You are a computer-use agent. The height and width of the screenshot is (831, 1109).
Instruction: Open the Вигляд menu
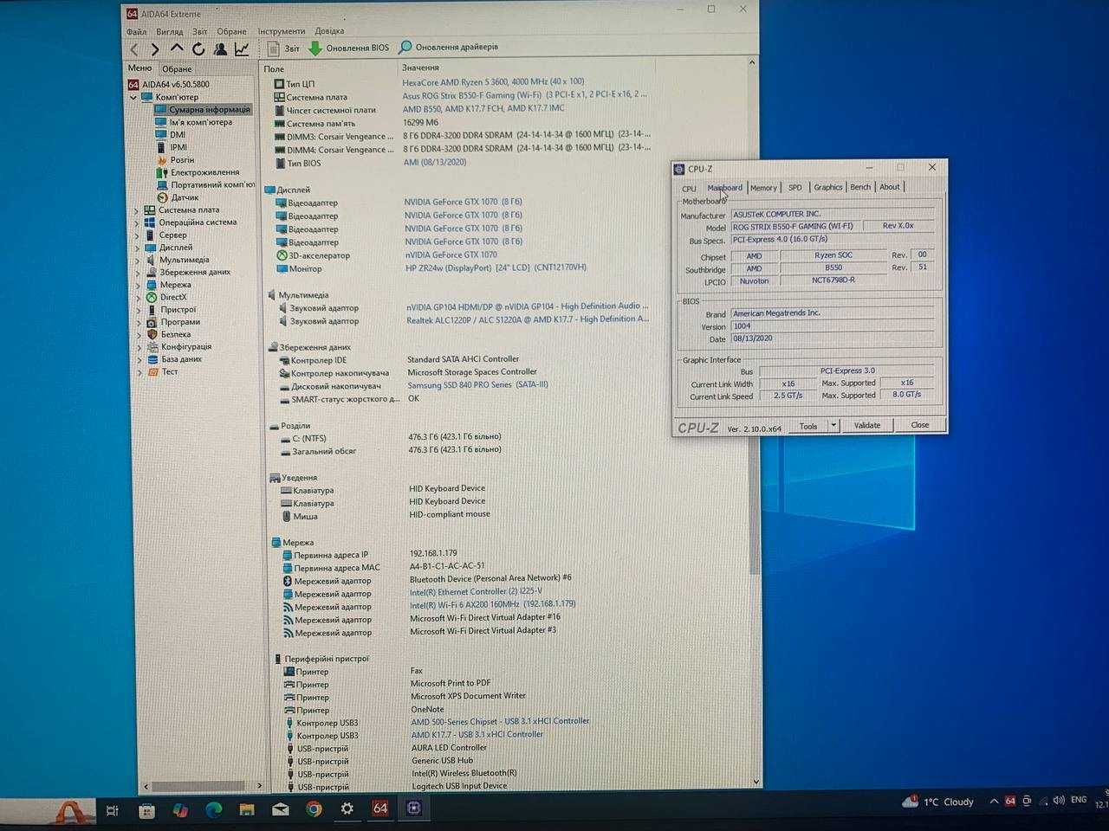pos(169,32)
